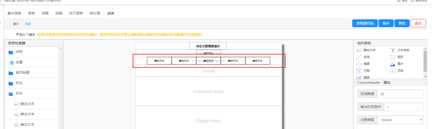The width and height of the screenshot is (432, 129).
Task: Click the 退出 button
Action: (418, 23)
